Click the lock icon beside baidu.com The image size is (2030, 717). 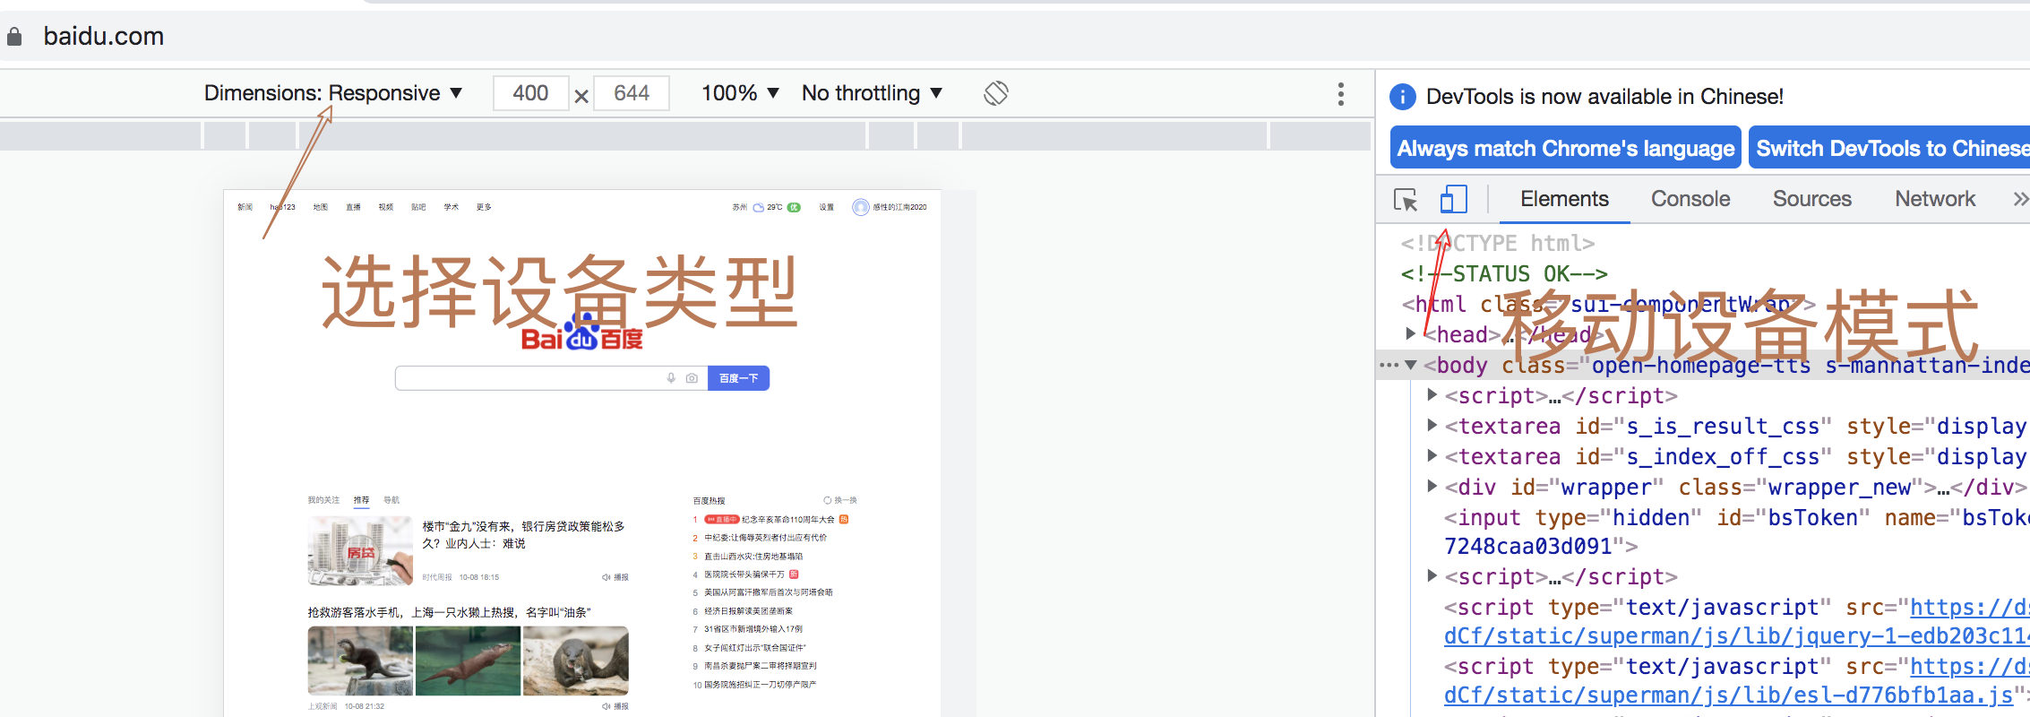14,37
